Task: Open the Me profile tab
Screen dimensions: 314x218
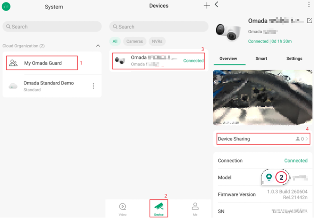Action: pyautogui.click(x=195, y=209)
